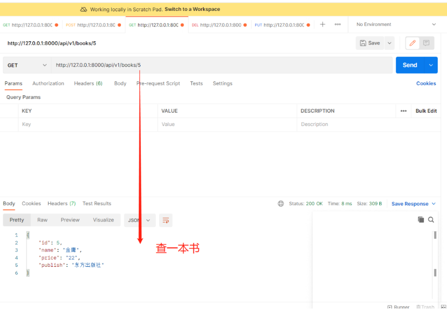
Task: Open the JSON format dropdown
Action: pos(140,220)
